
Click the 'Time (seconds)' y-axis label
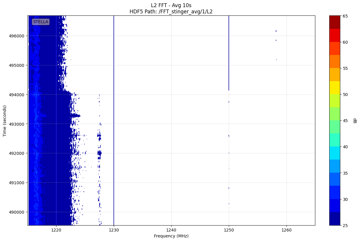click(x=4, y=121)
